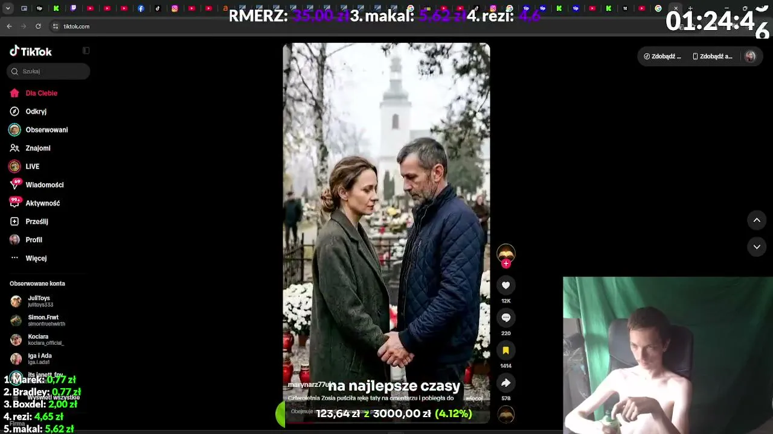Click the 12K likes count
The image size is (773, 434).
click(506, 301)
